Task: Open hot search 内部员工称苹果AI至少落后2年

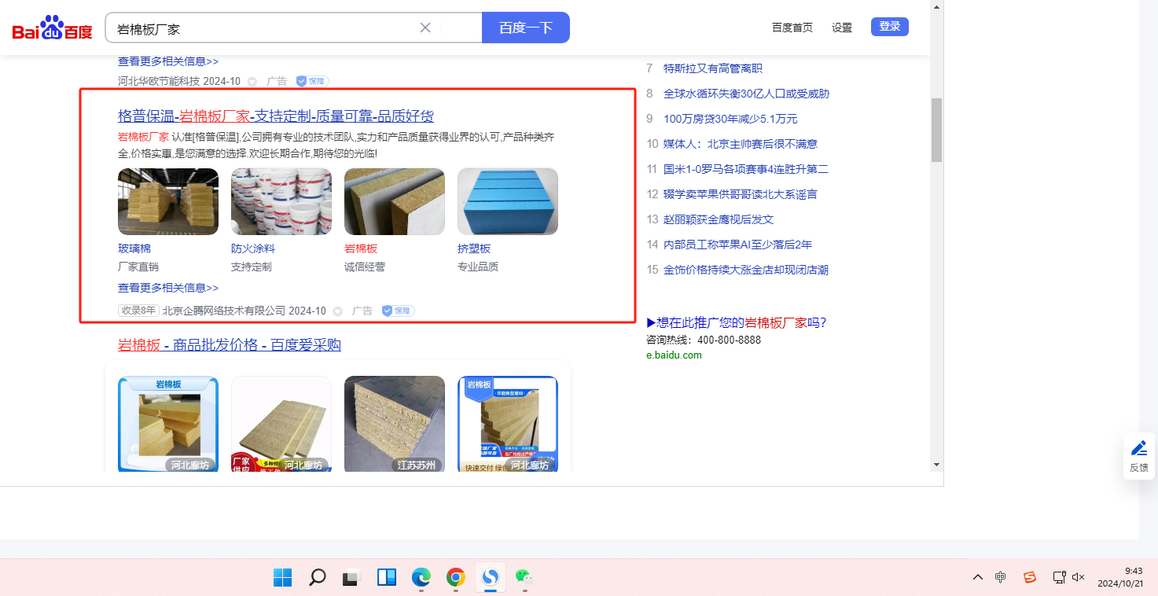Action: pyautogui.click(x=737, y=245)
